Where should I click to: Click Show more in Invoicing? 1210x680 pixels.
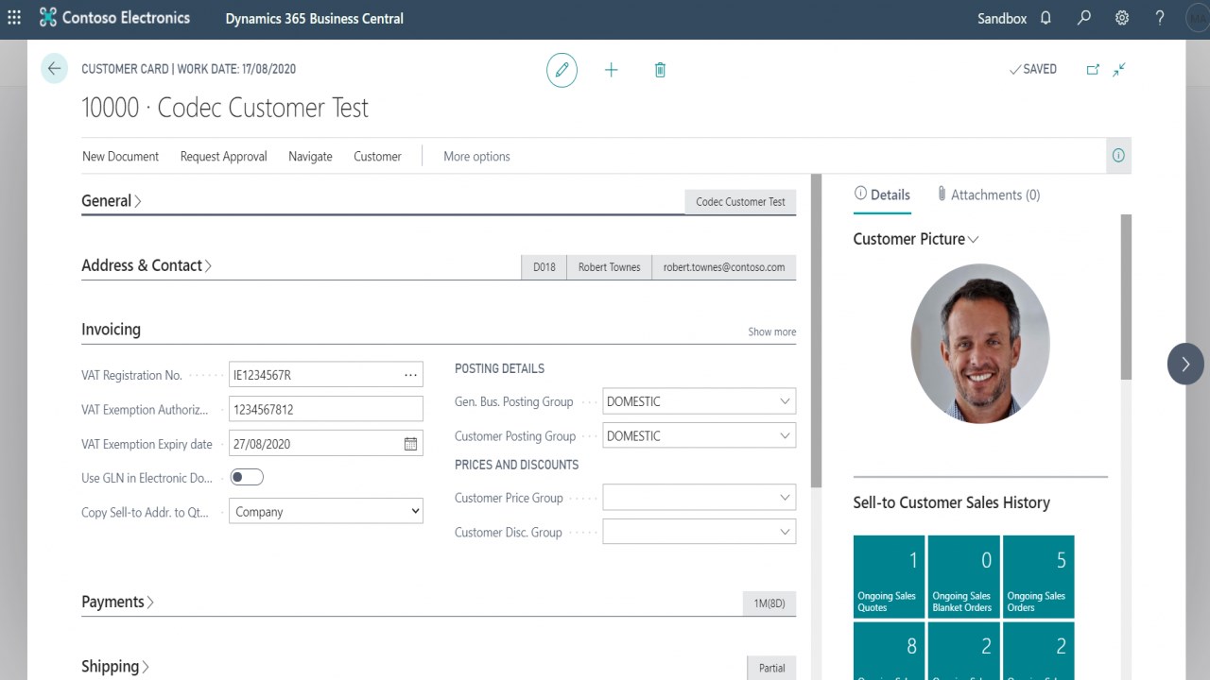(x=772, y=331)
